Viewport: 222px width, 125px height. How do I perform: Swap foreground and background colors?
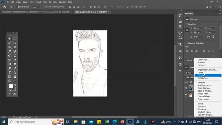coord(15,85)
